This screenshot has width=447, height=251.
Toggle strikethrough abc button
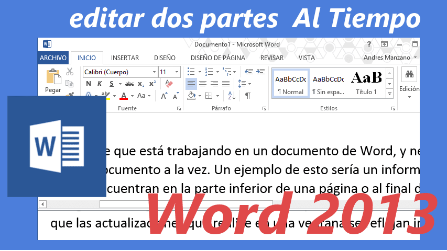(x=129, y=84)
